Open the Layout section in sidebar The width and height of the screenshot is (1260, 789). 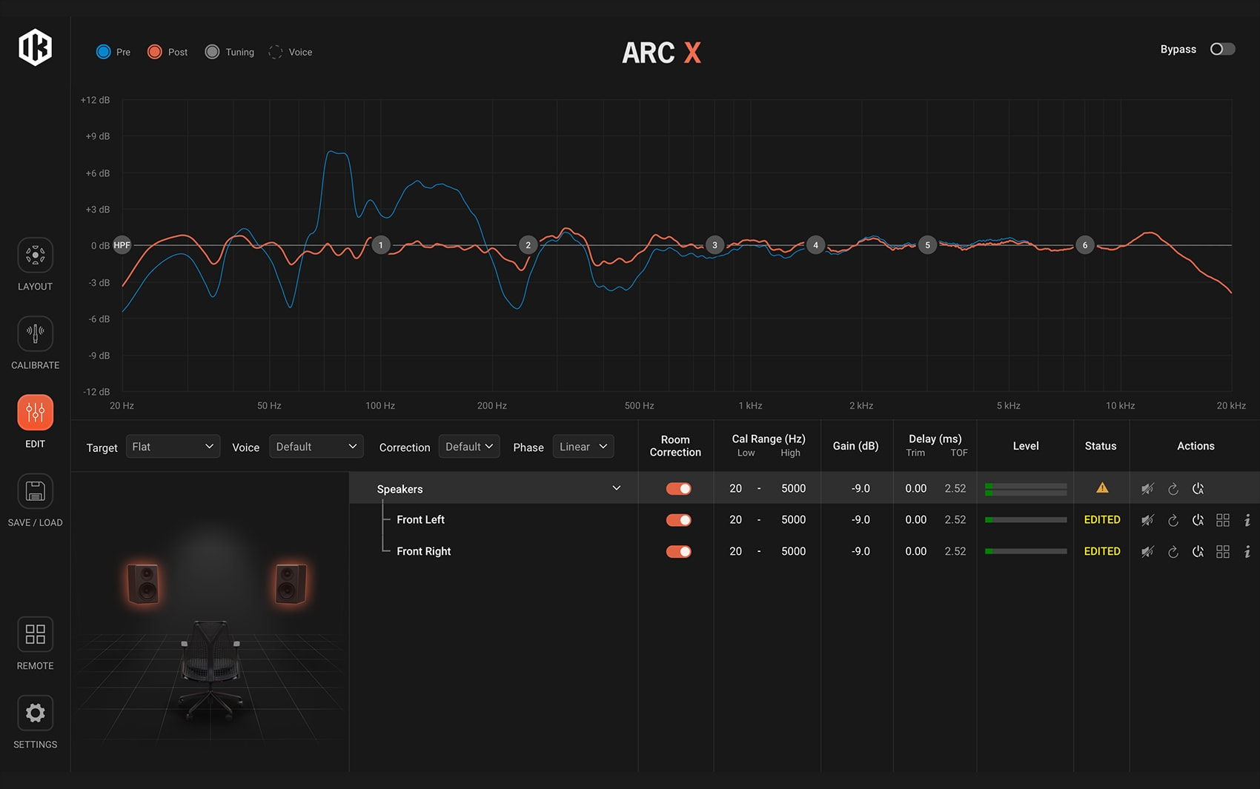click(35, 256)
